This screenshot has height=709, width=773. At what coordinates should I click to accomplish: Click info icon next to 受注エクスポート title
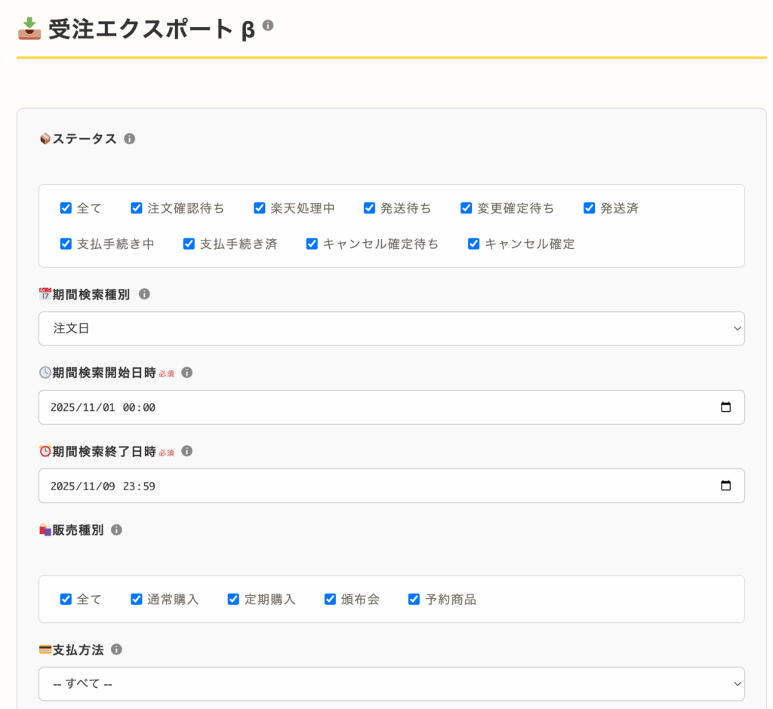click(x=268, y=26)
